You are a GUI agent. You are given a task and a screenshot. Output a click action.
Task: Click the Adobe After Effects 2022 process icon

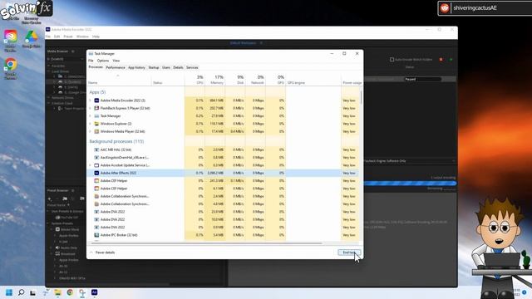tap(96, 173)
